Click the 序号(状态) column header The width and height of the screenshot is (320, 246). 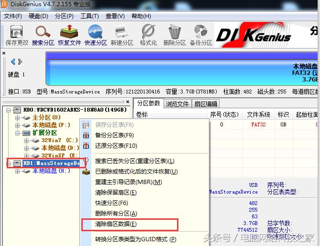(x=224, y=114)
